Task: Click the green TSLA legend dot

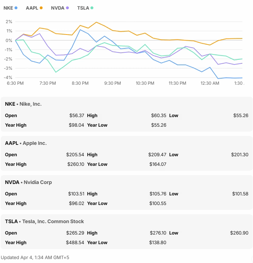Action: (x=92, y=8)
